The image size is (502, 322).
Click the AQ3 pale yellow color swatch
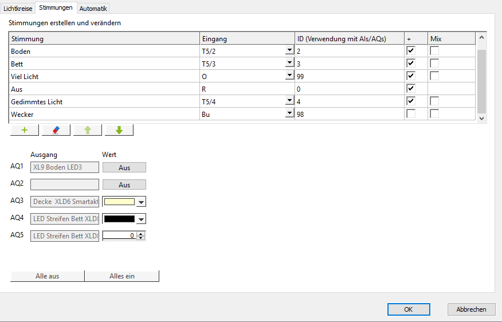click(x=119, y=202)
